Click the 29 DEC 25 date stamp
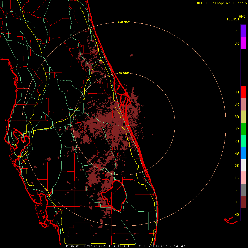 160,246
